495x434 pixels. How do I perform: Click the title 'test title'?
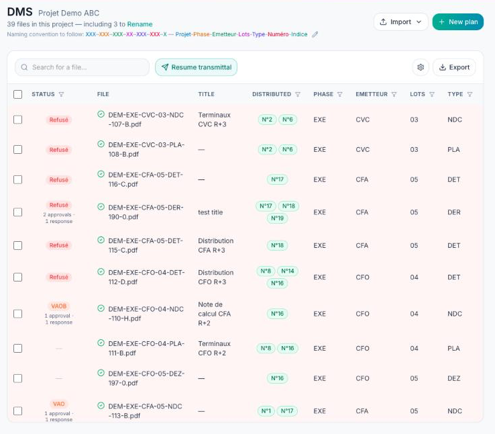pyautogui.click(x=210, y=212)
